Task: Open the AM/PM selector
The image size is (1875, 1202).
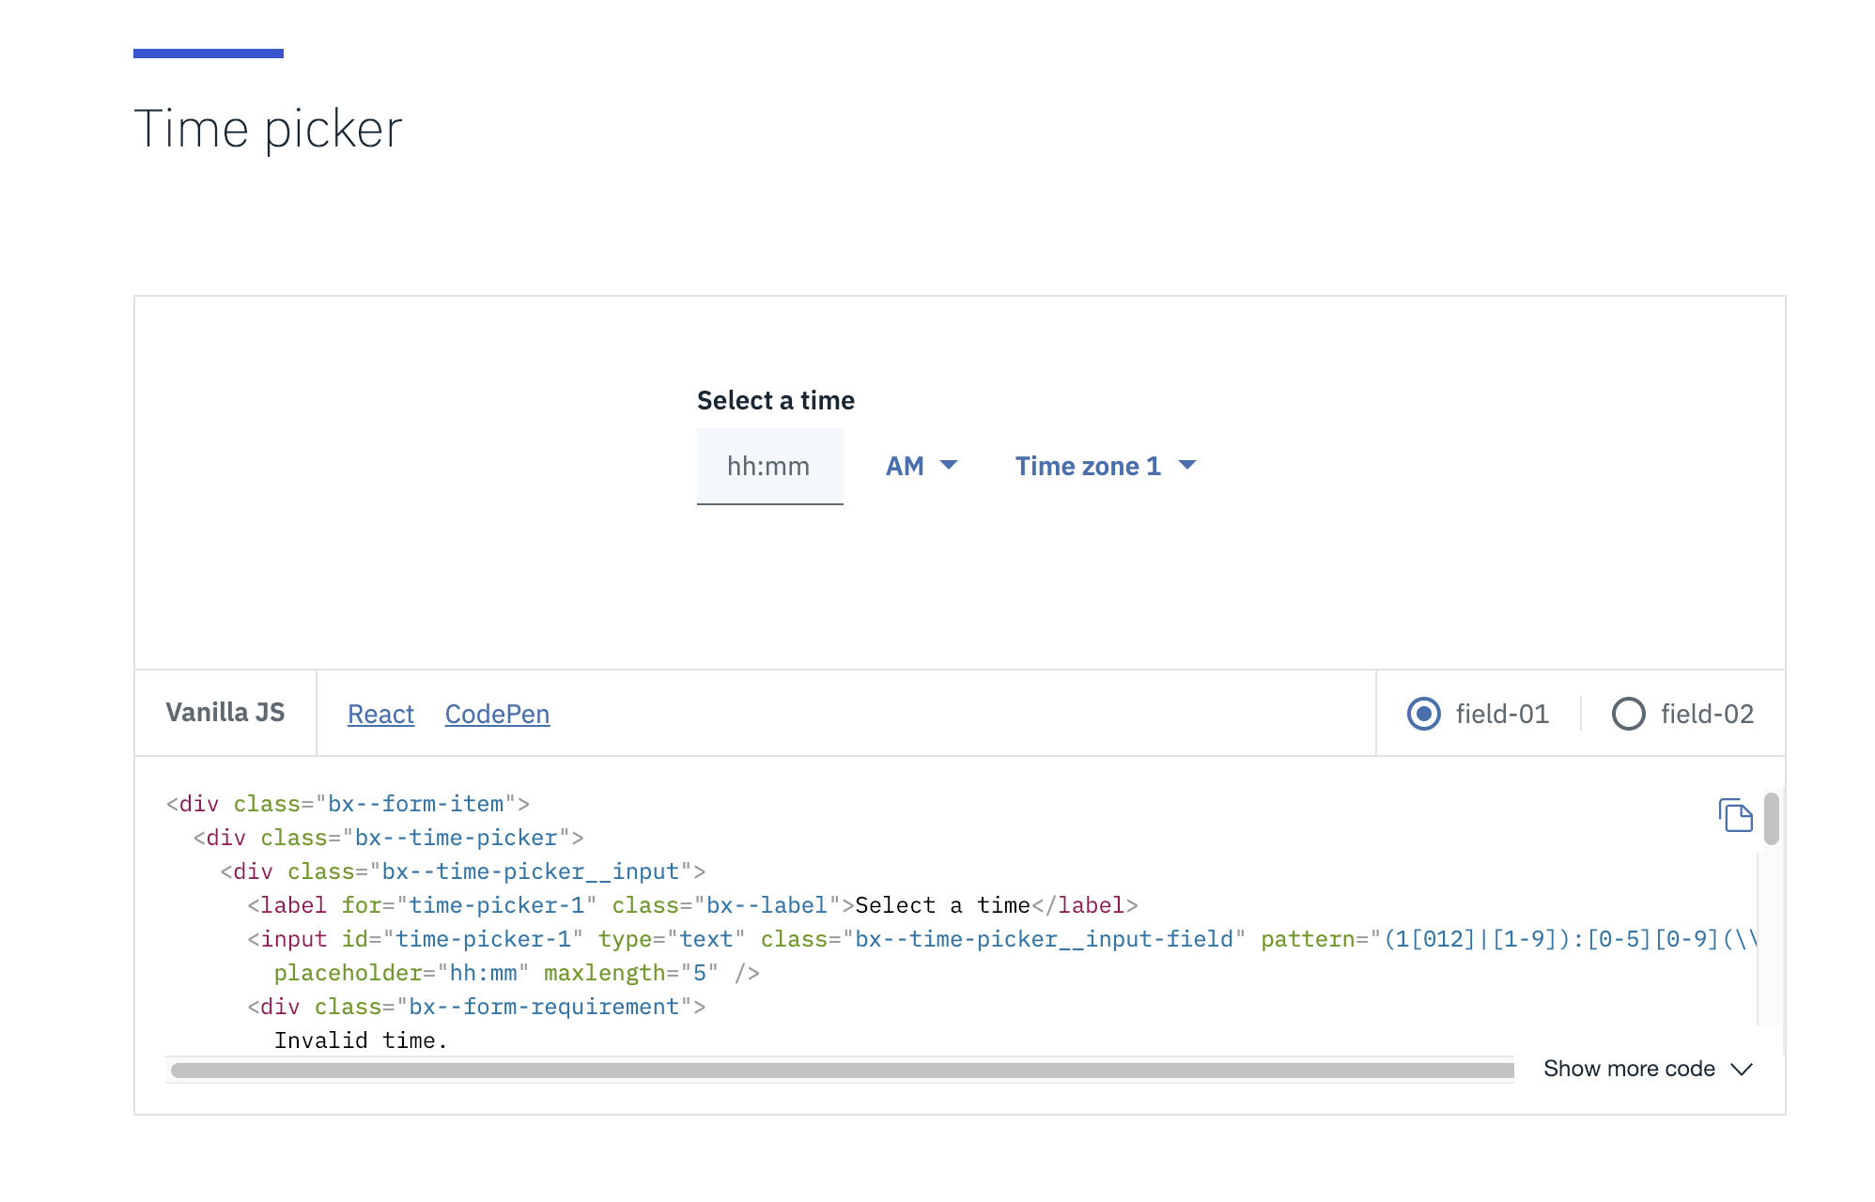Action: click(921, 465)
